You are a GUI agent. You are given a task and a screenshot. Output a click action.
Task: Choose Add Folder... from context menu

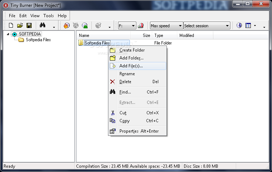137,58
